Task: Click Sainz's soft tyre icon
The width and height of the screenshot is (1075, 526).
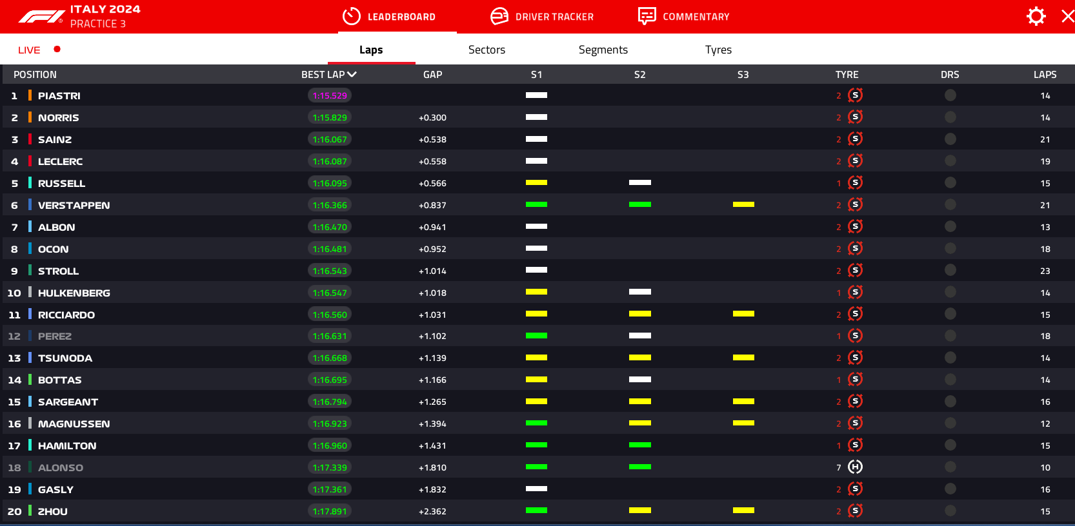Action: tap(855, 139)
